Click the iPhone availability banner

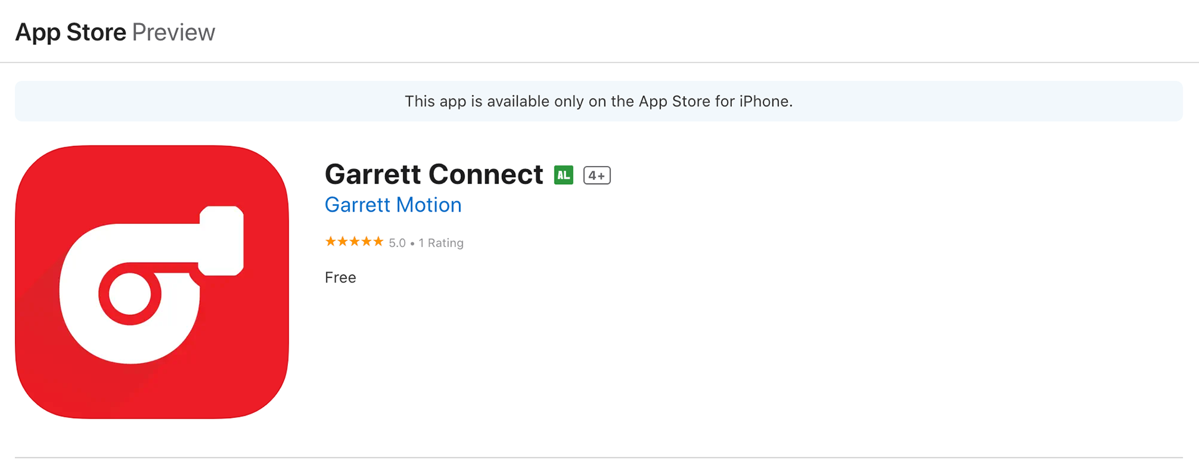(599, 101)
